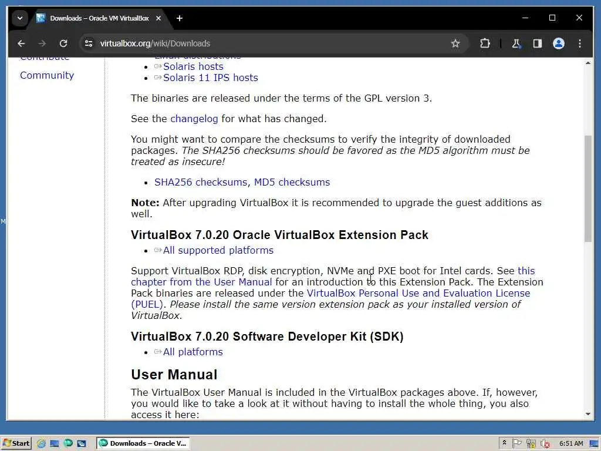Viewport: 601px width, 451px height.
Task: Open the Windows Start menu
Action: [16, 443]
